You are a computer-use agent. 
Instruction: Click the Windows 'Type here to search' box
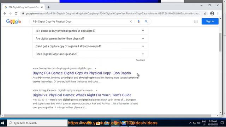[x=37, y=123]
